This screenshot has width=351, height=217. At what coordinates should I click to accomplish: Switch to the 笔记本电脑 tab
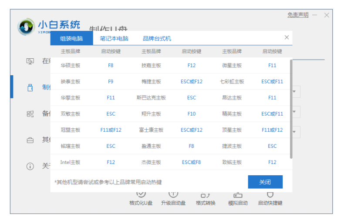point(114,38)
